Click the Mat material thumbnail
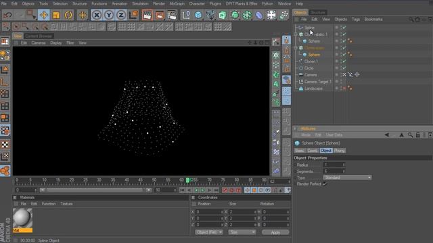 22,220
